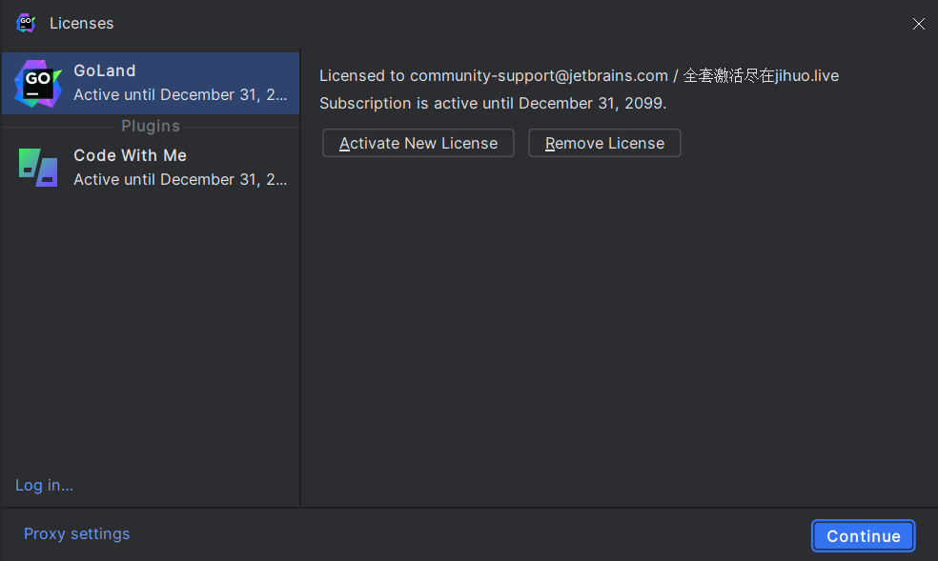Click the GoLand logo in title bar
Viewport: 938px width, 561px height.
pos(26,23)
